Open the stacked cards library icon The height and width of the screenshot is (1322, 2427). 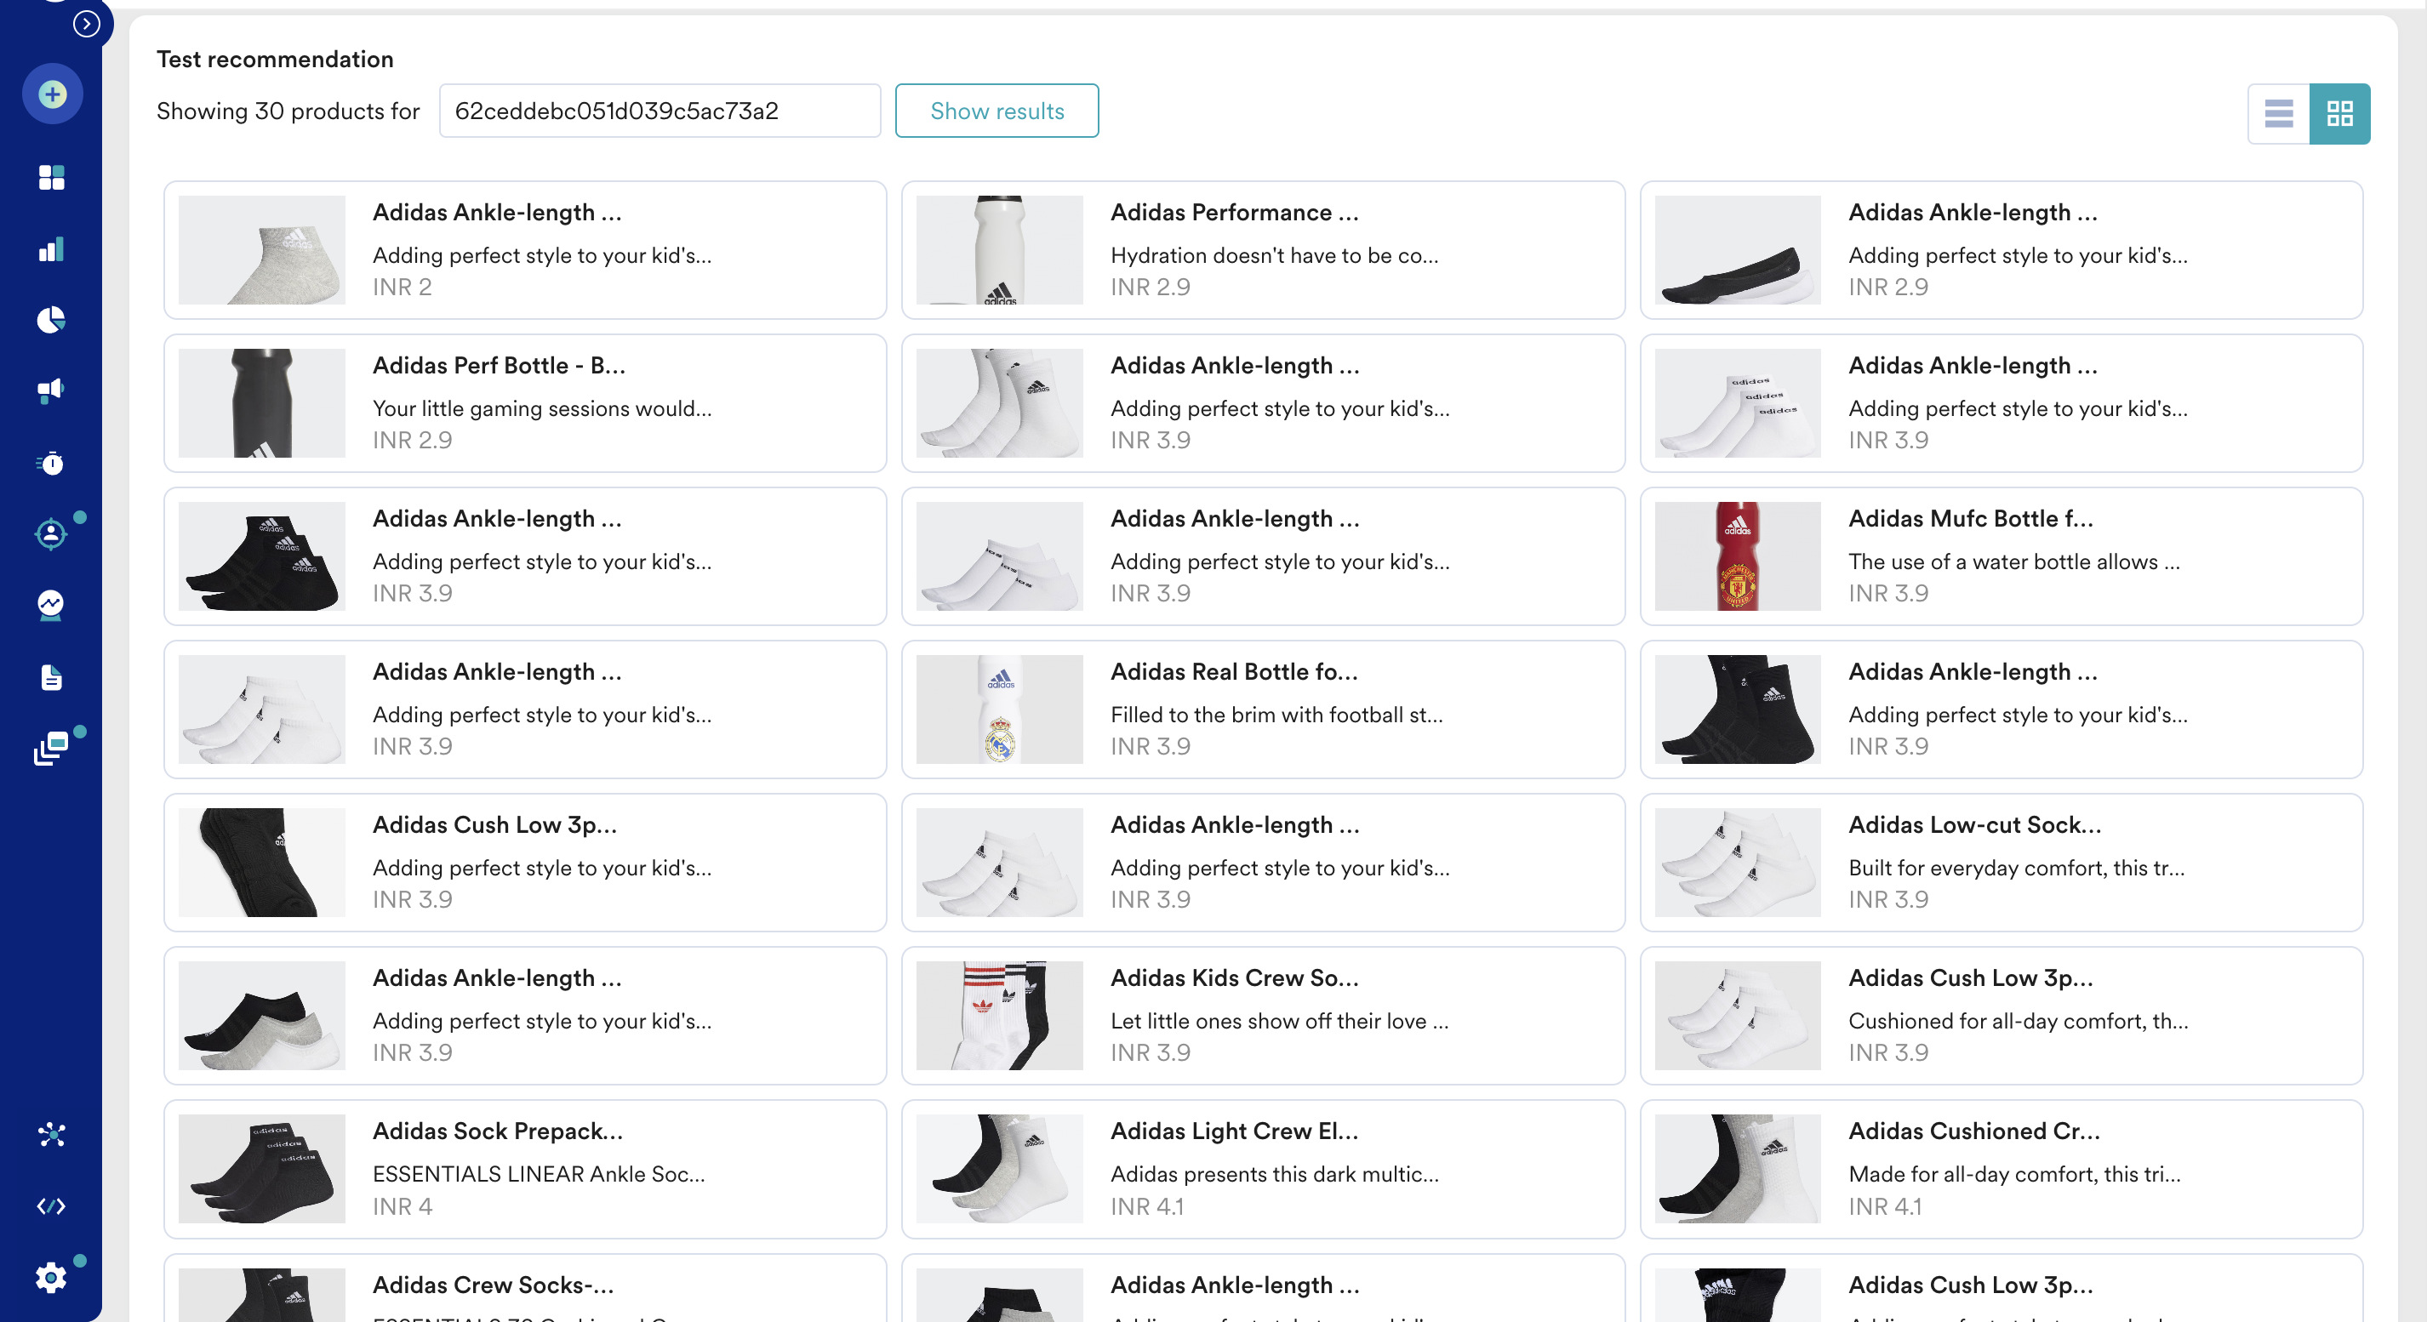coord(52,749)
